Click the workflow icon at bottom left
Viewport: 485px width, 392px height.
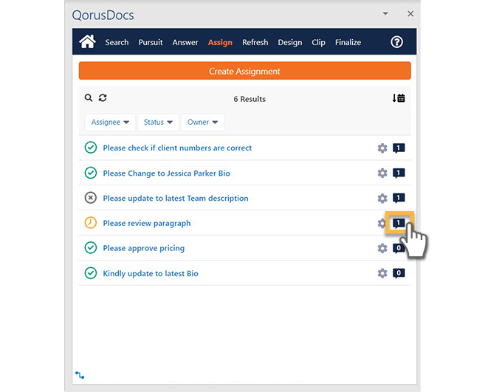point(80,375)
